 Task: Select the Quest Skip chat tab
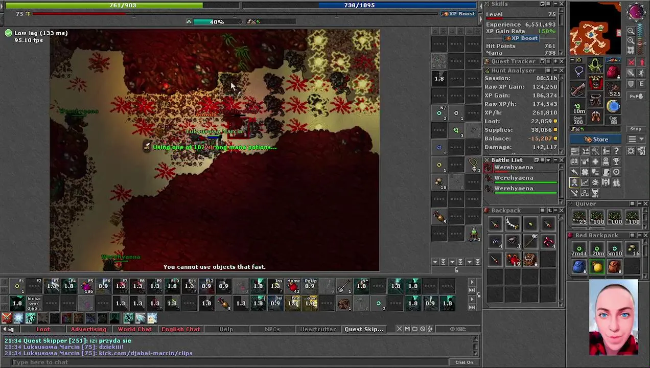click(364, 329)
